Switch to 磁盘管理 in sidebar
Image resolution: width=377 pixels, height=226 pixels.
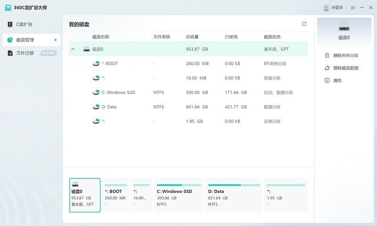(x=25, y=40)
